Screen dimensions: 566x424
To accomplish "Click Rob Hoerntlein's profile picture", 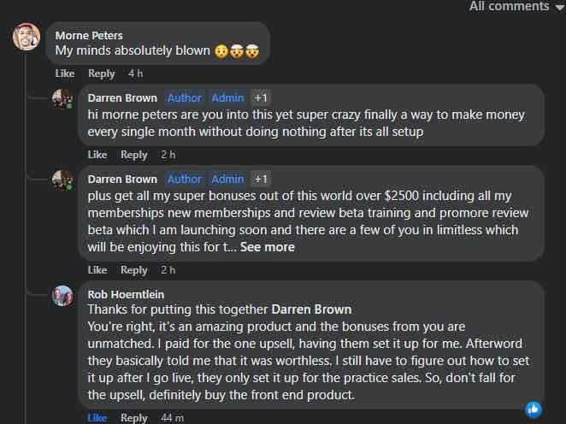I will (62, 296).
